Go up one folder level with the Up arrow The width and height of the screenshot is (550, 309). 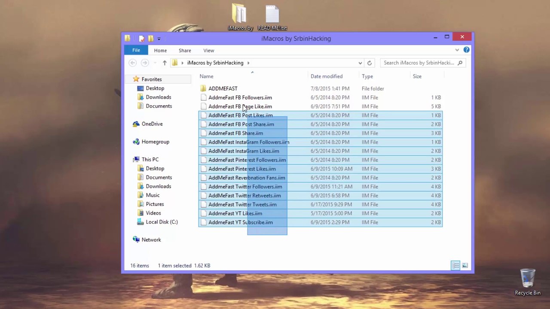(x=165, y=63)
